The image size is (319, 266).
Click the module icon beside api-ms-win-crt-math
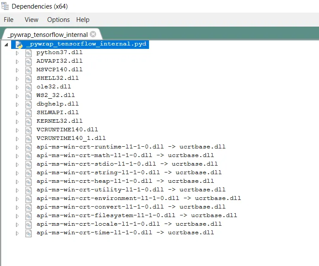[28, 156]
